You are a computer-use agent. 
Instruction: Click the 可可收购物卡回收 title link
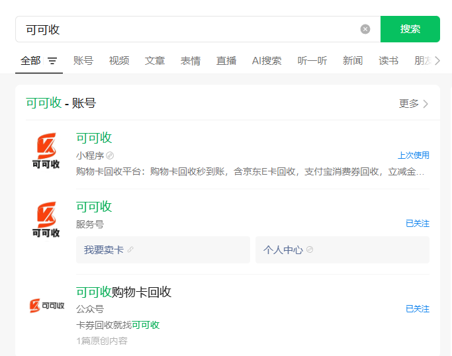124,292
